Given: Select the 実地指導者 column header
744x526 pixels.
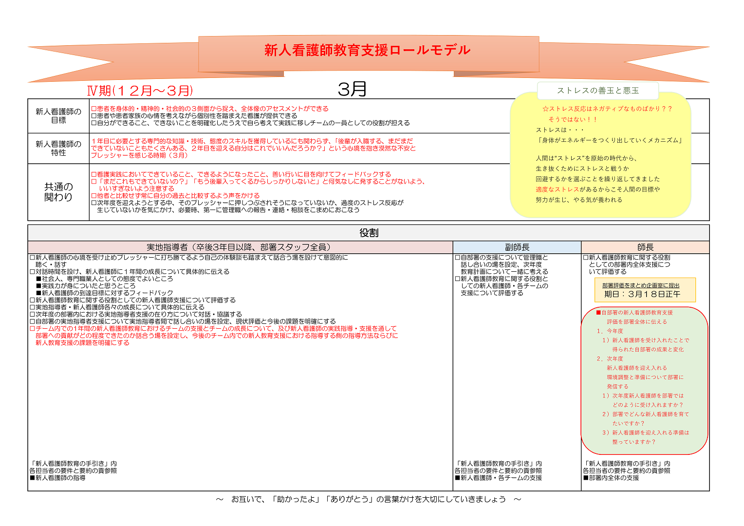Looking at the screenshot, I should pyautogui.click(x=240, y=247).
